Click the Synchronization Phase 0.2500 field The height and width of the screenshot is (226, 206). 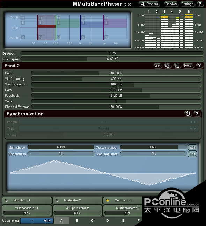coord(109,135)
